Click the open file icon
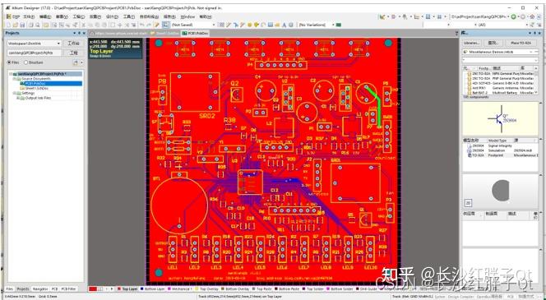 tap(16, 25)
